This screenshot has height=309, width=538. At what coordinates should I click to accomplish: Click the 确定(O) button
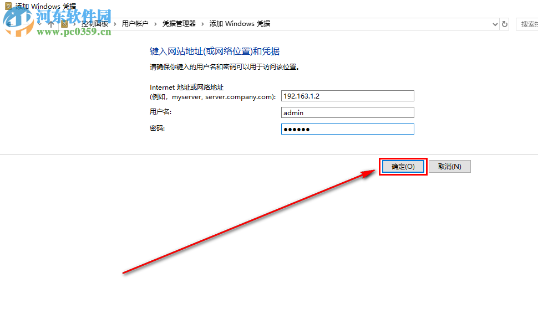403,167
